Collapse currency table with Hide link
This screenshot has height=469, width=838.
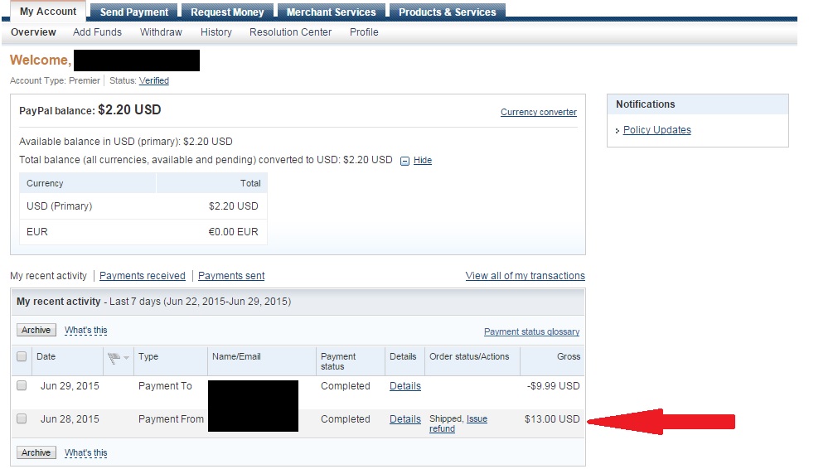pyautogui.click(x=422, y=160)
